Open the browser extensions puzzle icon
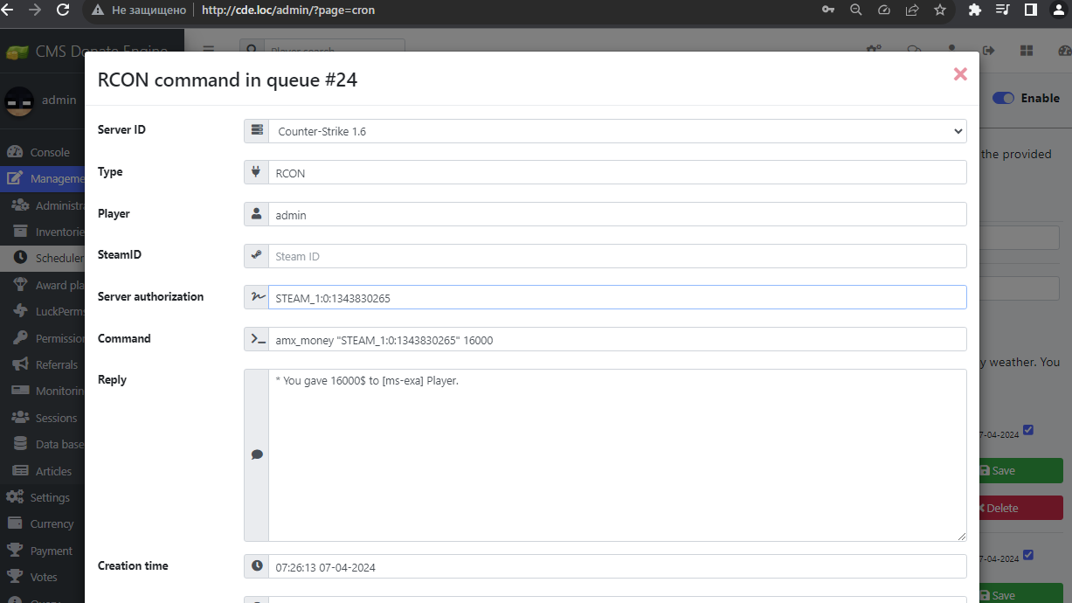Viewport: 1072px width, 603px height. (975, 10)
